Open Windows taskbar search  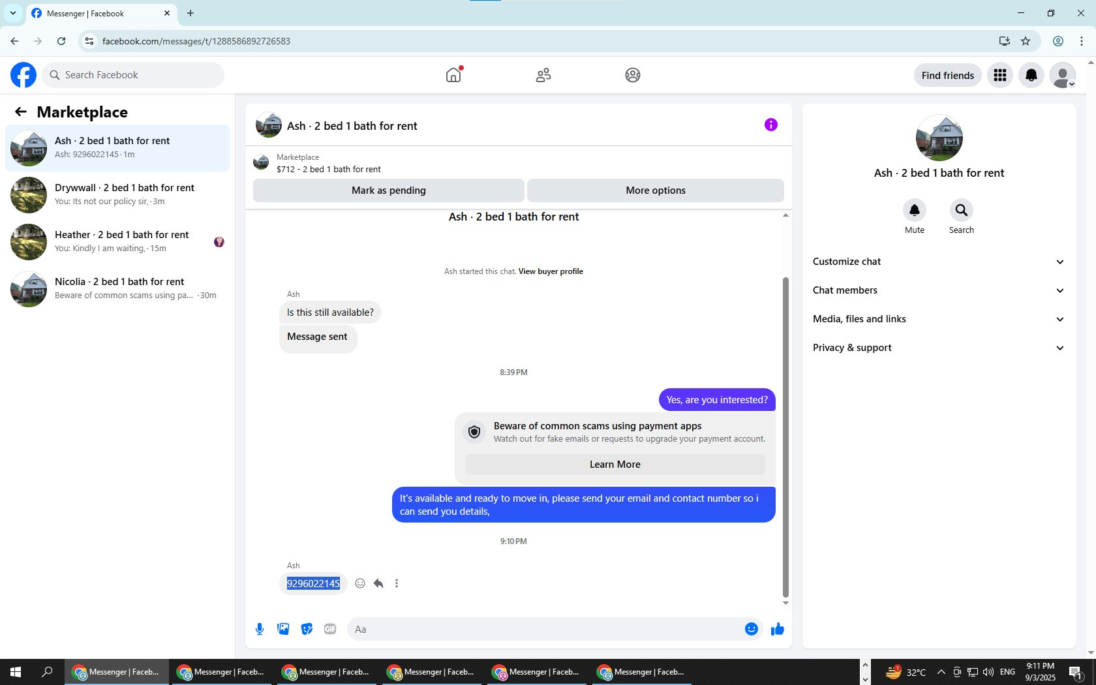point(47,672)
